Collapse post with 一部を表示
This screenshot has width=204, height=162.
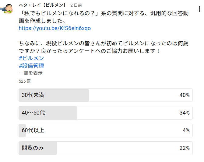tap(30, 73)
